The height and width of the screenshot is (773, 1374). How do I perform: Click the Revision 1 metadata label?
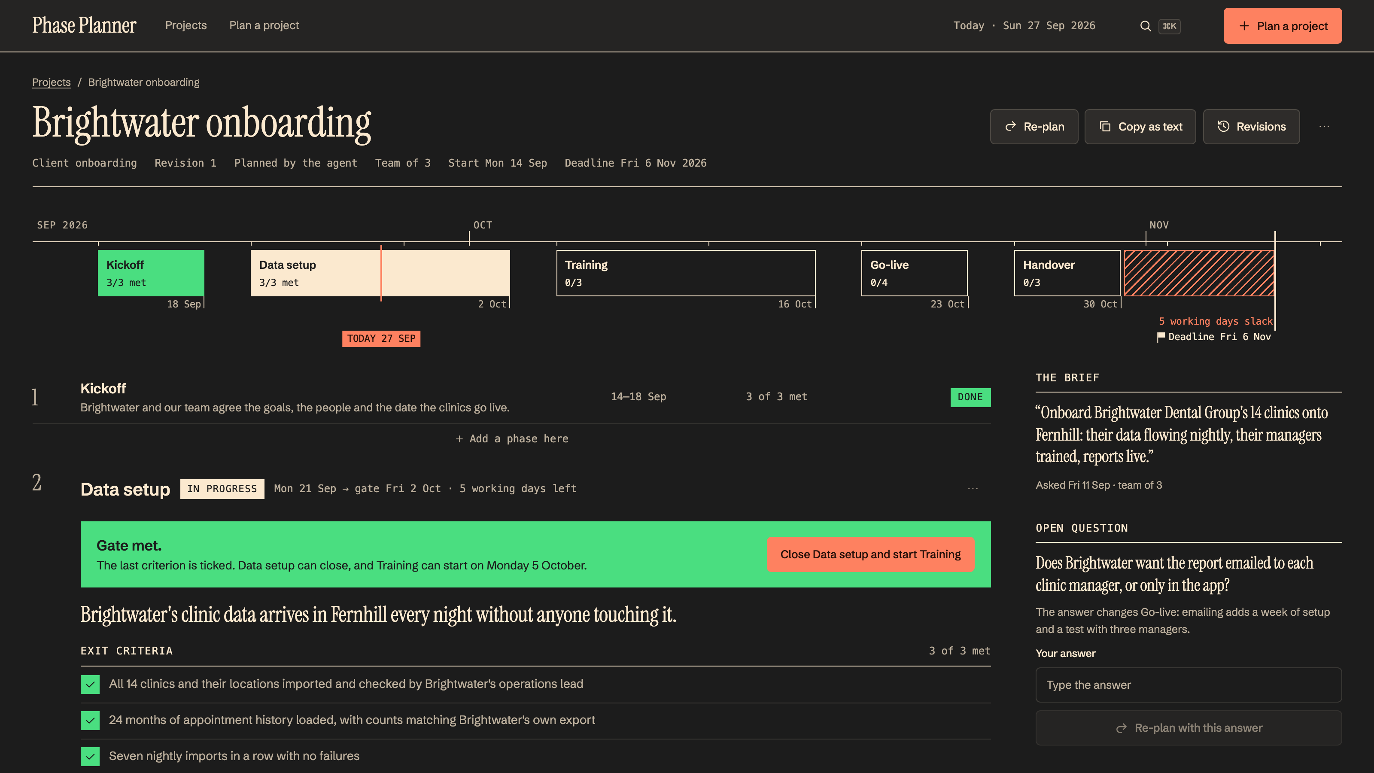(x=185, y=163)
